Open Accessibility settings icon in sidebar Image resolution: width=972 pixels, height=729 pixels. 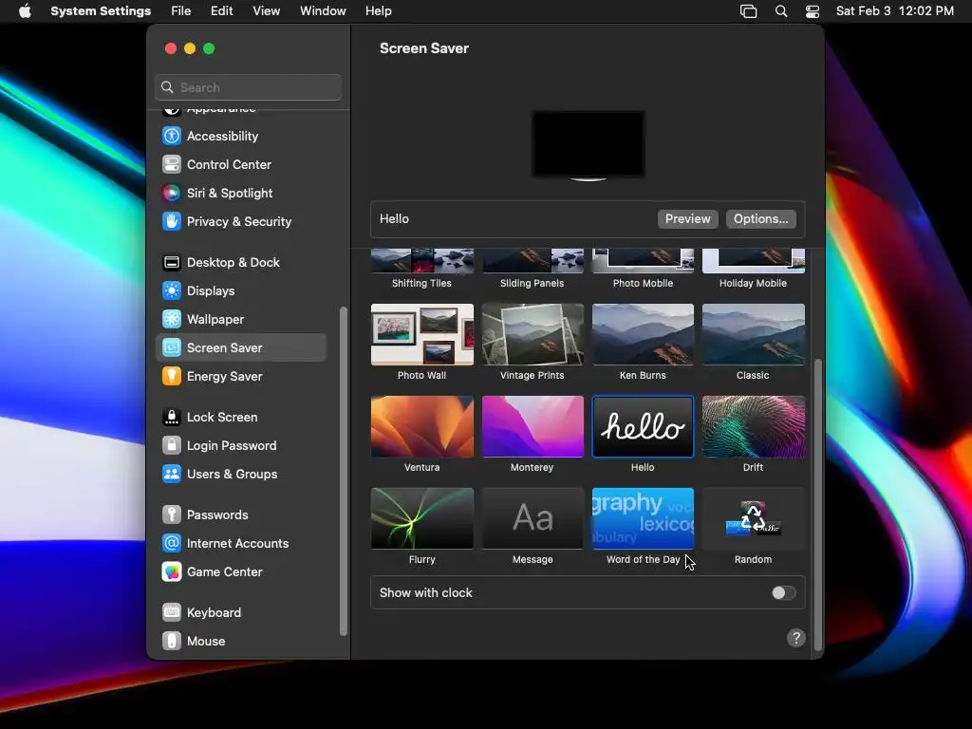172,136
